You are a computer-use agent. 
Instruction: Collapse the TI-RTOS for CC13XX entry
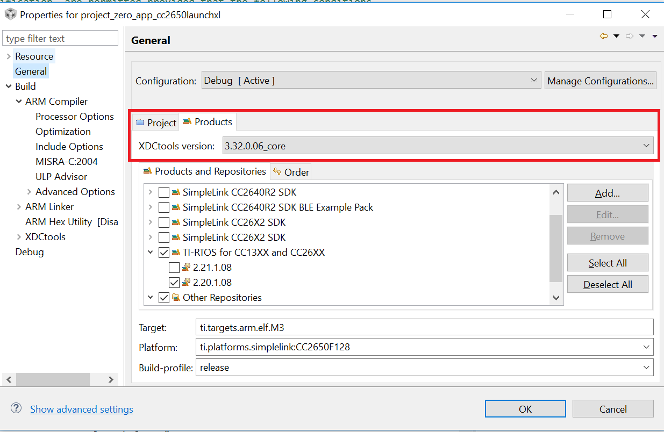tap(150, 252)
